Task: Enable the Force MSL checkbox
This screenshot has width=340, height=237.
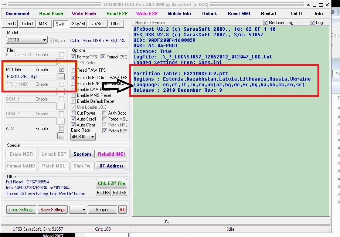Action: pos(105,119)
